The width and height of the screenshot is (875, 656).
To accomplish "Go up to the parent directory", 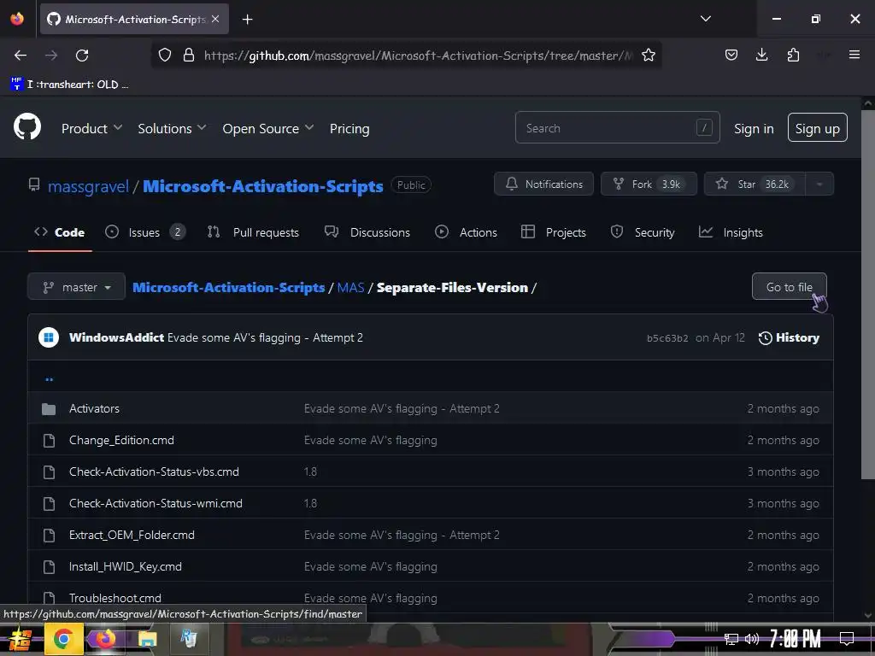I will [x=49, y=379].
